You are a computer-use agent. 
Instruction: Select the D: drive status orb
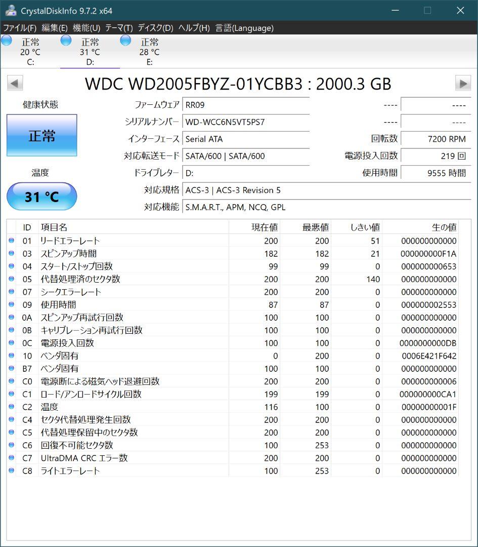click(x=66, y=41)
